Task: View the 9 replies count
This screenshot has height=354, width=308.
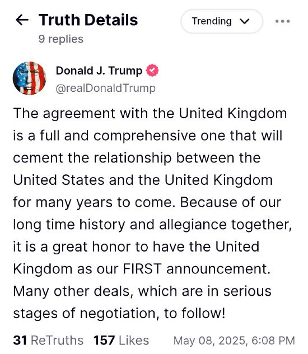Action: [61, 39]
